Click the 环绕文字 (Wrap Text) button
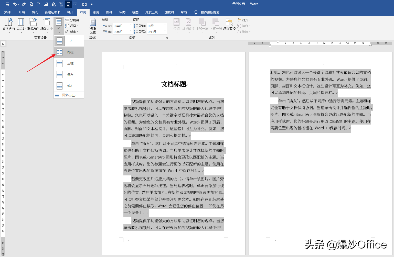This screenshot has height=257, width=394. point(189,26)
